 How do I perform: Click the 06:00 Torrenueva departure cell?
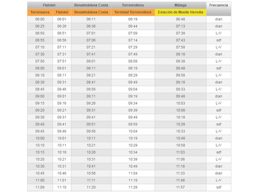(x=40, y=19)
